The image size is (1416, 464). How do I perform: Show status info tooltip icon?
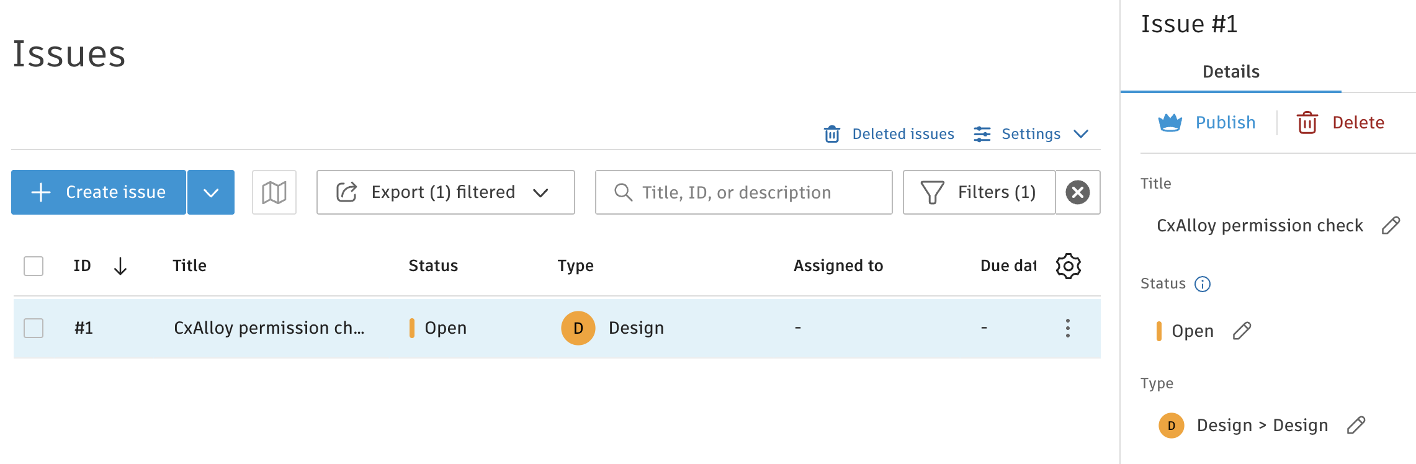tap(1203, 284)
